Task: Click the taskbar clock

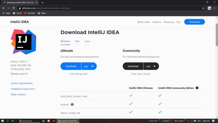Action: [206, 121]
